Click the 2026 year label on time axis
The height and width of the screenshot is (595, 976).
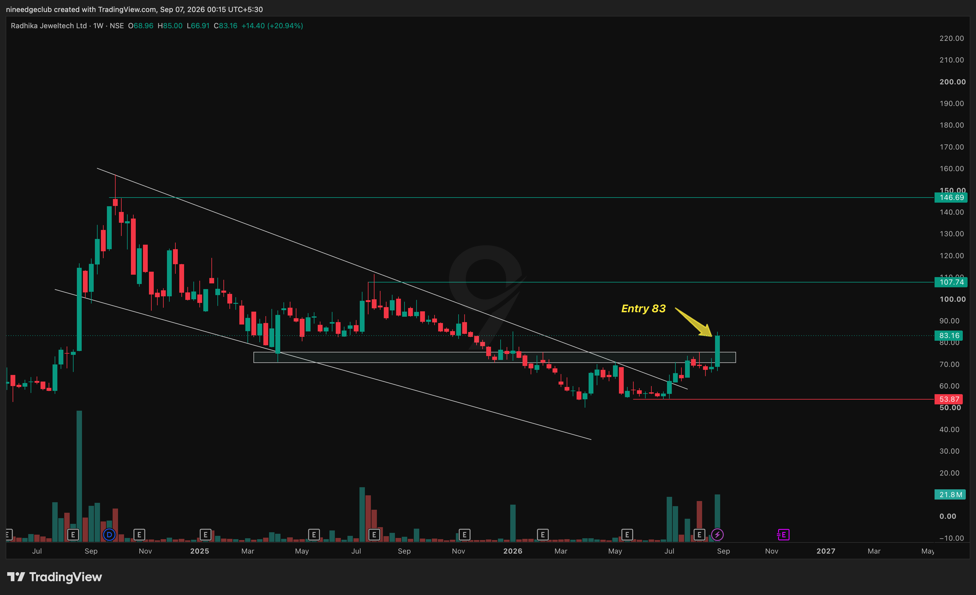(513, 551)
